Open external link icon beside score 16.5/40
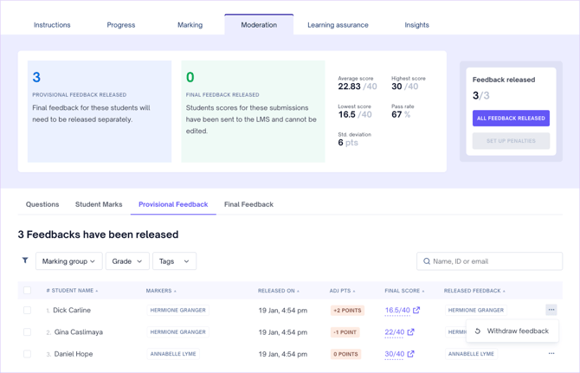Viewport: 580px width, 373px height. click(x=416, y=310)
